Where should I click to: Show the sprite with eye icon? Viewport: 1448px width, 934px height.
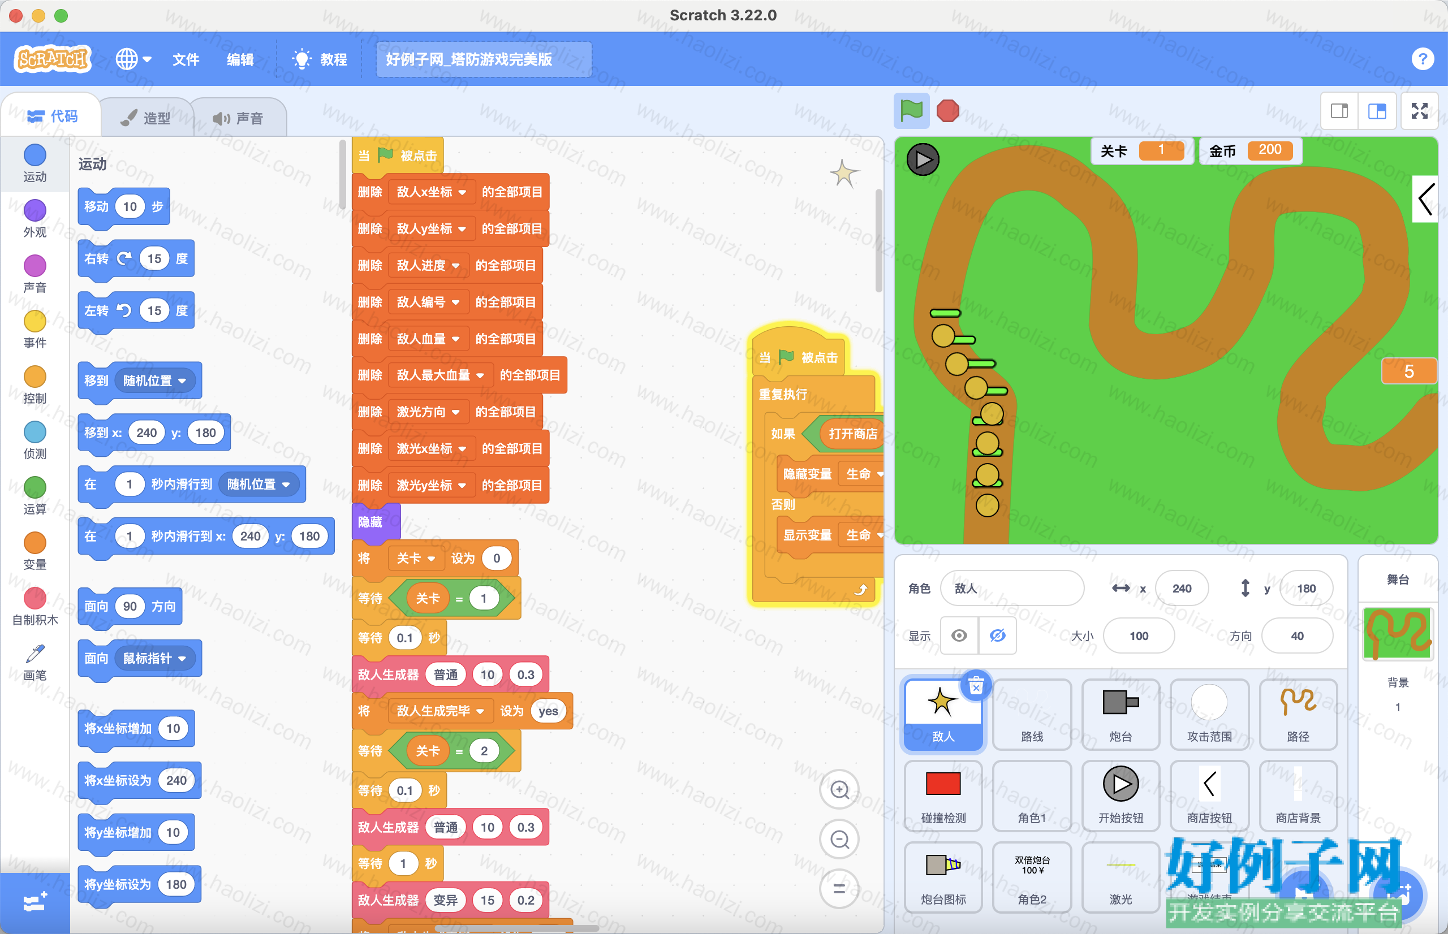pos(959,635)
